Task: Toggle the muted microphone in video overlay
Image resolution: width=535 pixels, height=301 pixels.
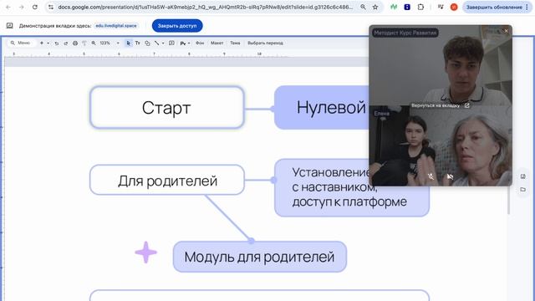Action: 431,176
